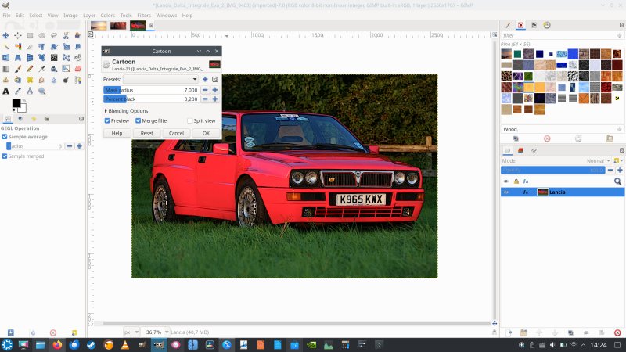This screenshot has width=626, height=352.
Task: Open the Filters menu
Action: pos(144,15)
